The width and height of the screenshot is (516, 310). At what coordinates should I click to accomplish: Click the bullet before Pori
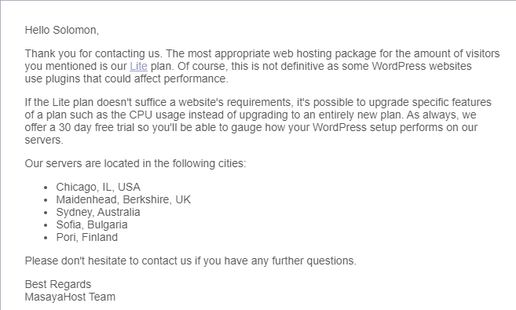pos(46,238)
